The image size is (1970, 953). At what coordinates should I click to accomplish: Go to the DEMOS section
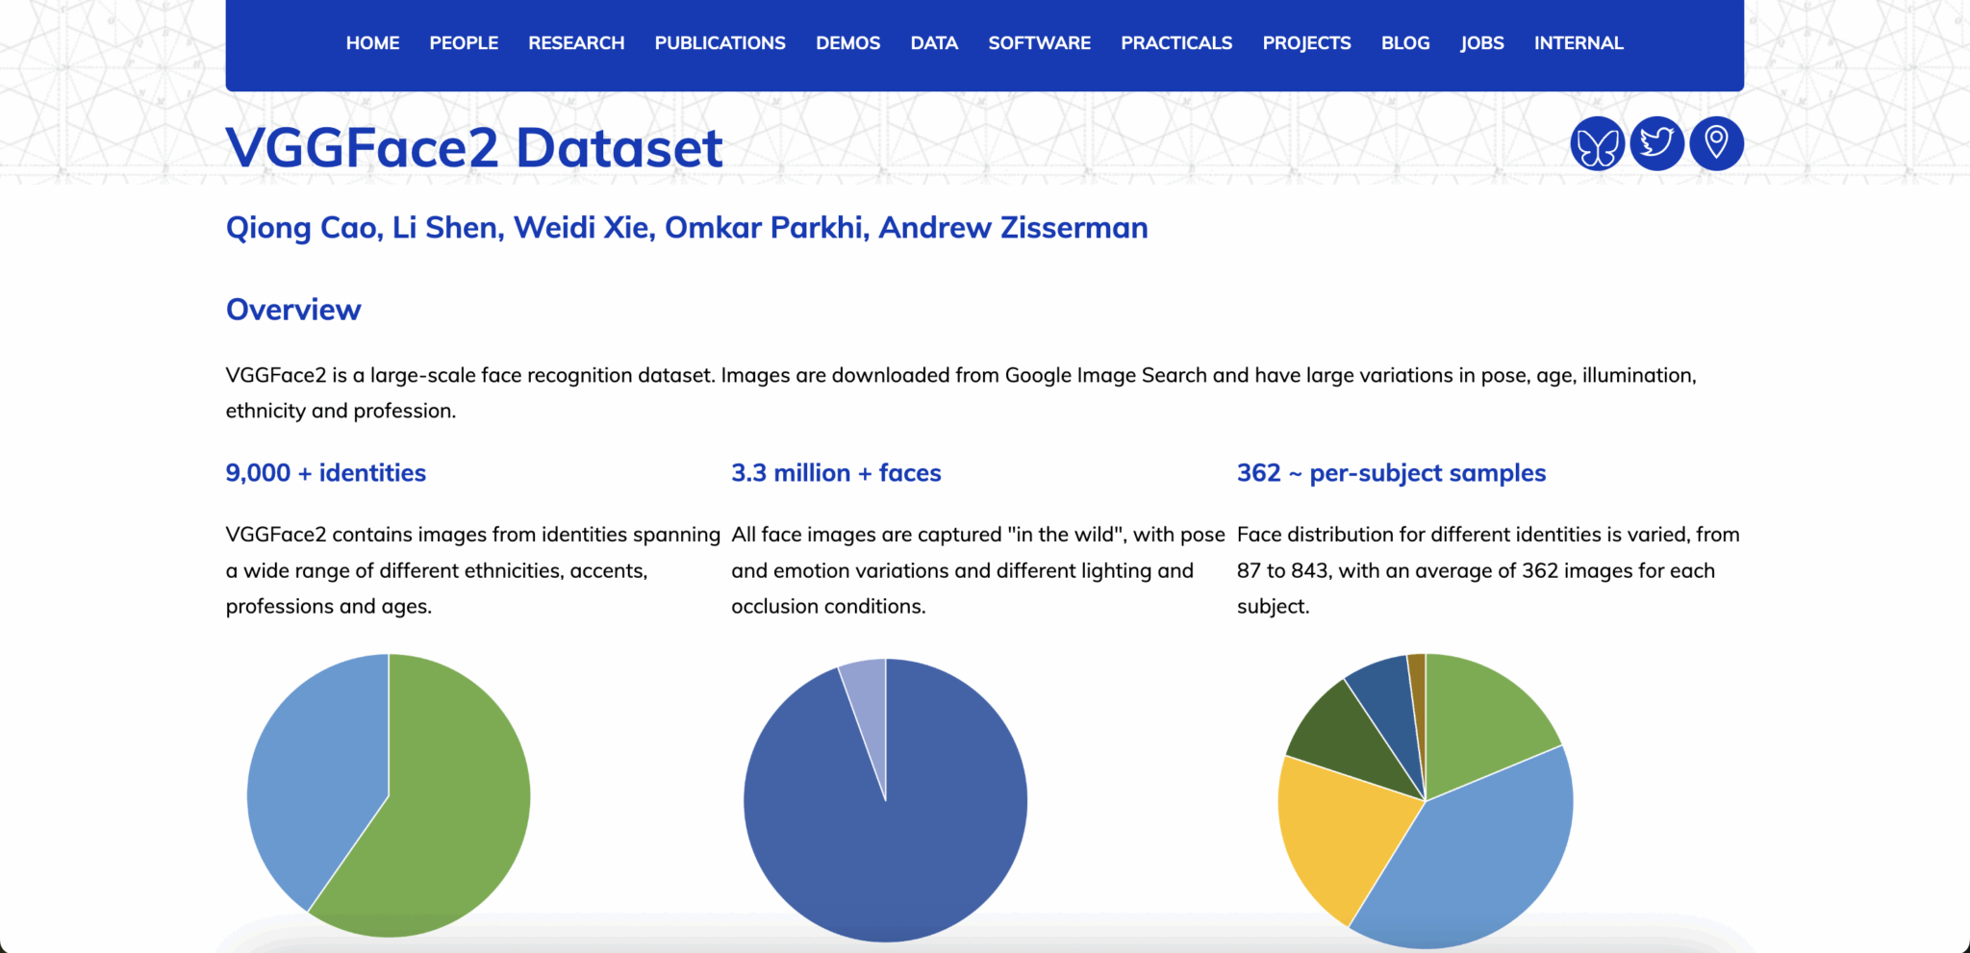coord(847,42)
